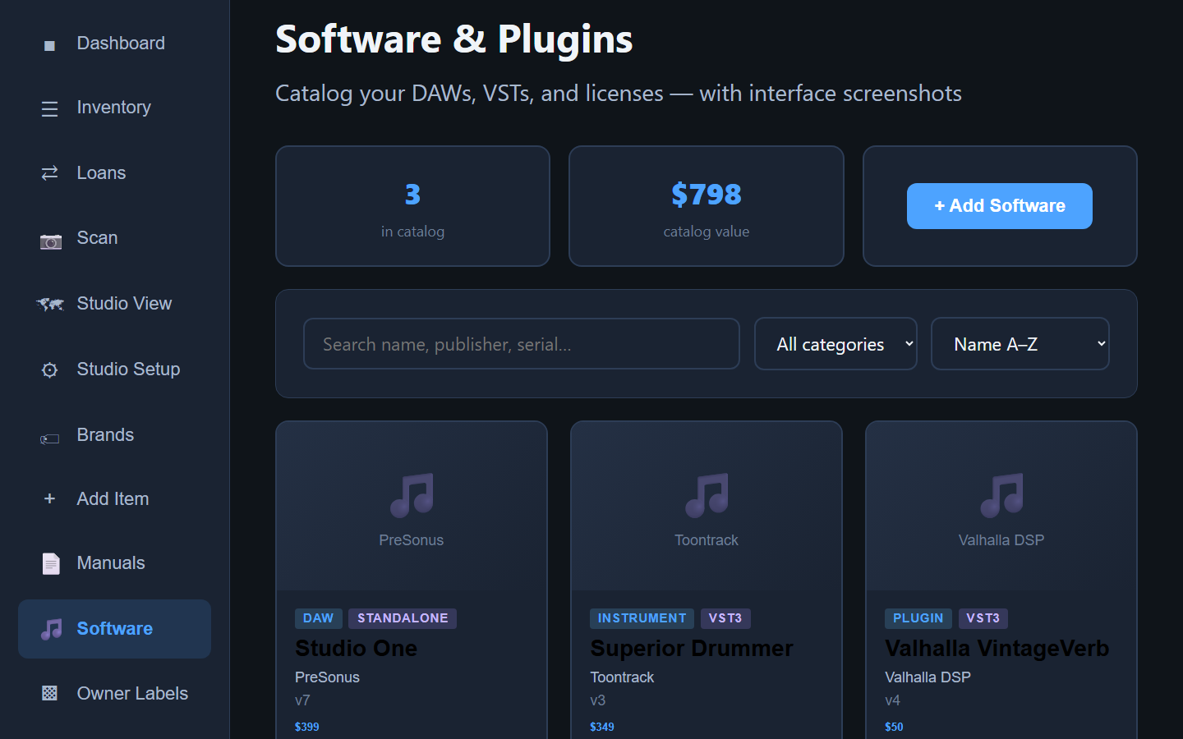
Task: Click the DAW tag on Studio One
Action: [x=318, y=618]
